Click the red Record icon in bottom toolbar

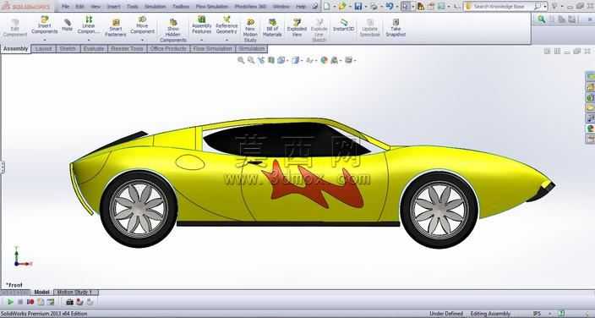tap(30, 302)
